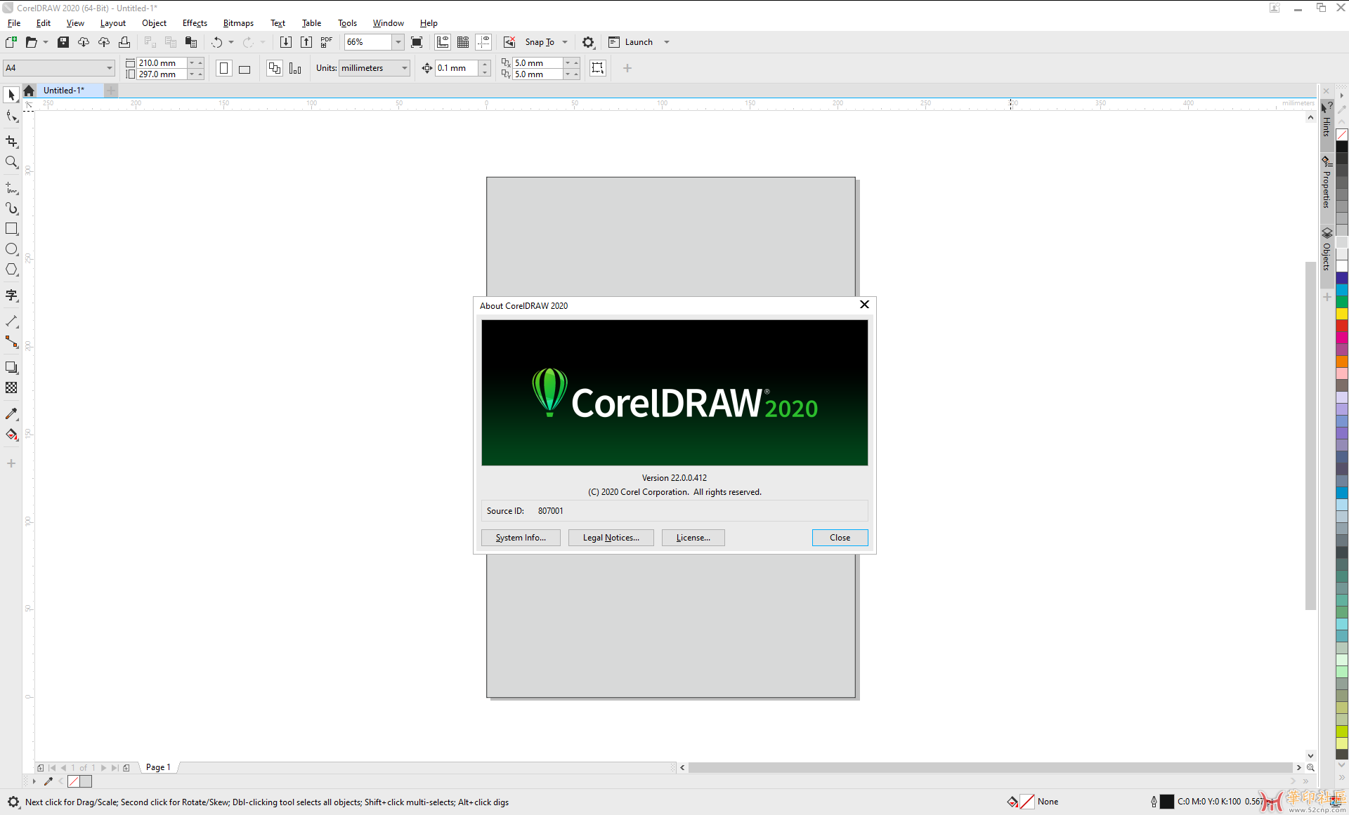The image size is (1349, 815).
Task: Open the A4 page size dropdown
Action: [110, 68]
